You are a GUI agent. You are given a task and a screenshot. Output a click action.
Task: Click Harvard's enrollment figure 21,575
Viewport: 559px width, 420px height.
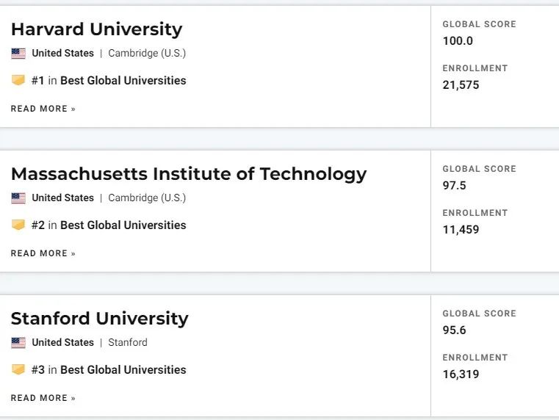click(461, 85)
